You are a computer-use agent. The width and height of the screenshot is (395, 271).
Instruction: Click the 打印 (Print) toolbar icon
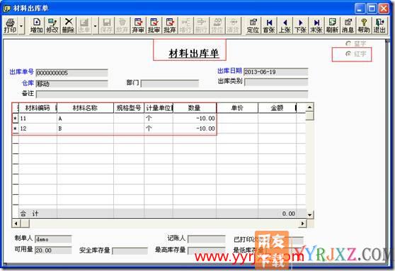pos(11,25)
